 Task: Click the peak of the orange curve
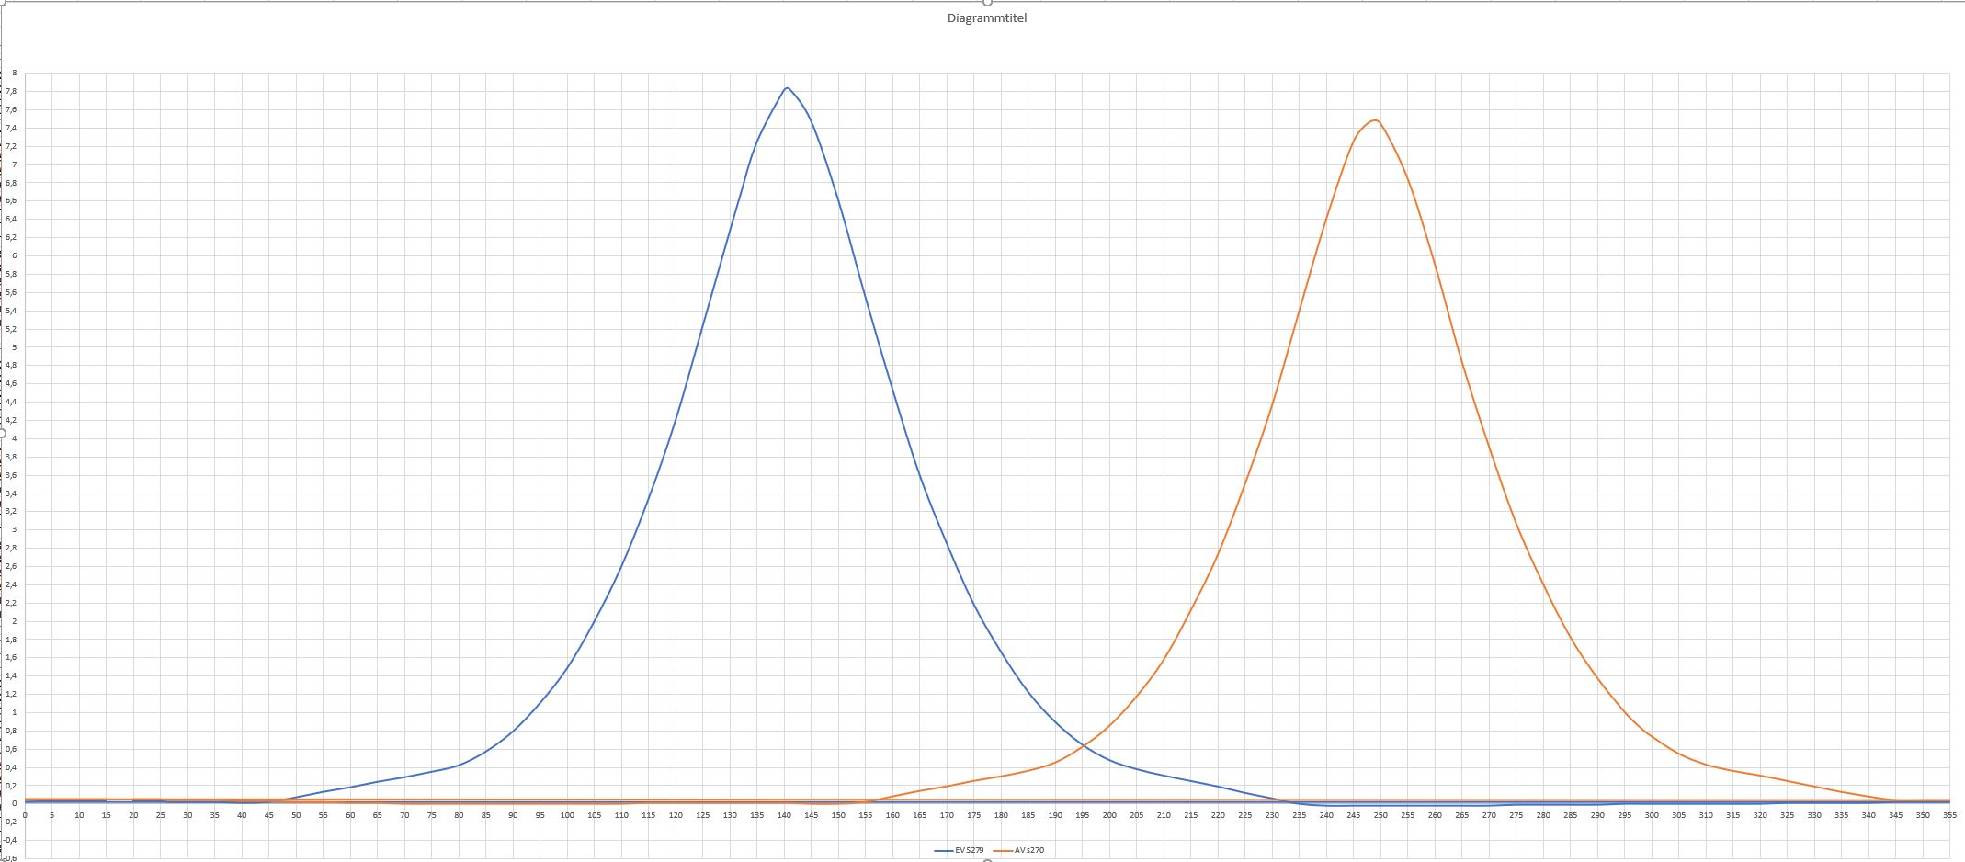pyautogui.click(x=1375, y=120)
